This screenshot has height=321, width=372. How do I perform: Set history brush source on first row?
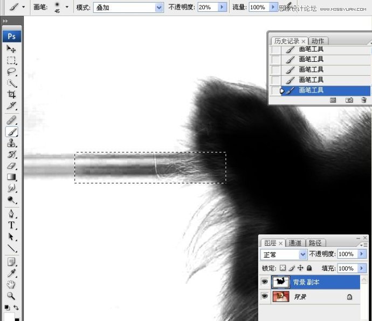(275, 49)
